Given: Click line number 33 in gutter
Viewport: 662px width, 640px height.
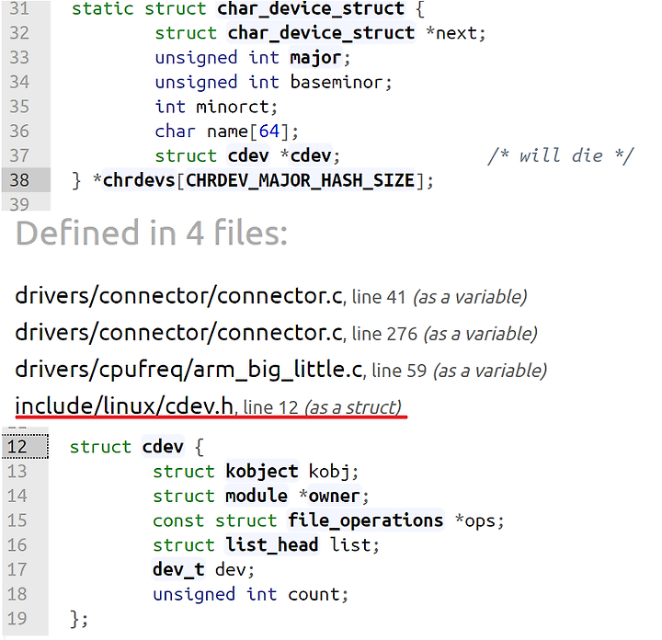Looking at the screenshot, I should click(x=19, y=57).
